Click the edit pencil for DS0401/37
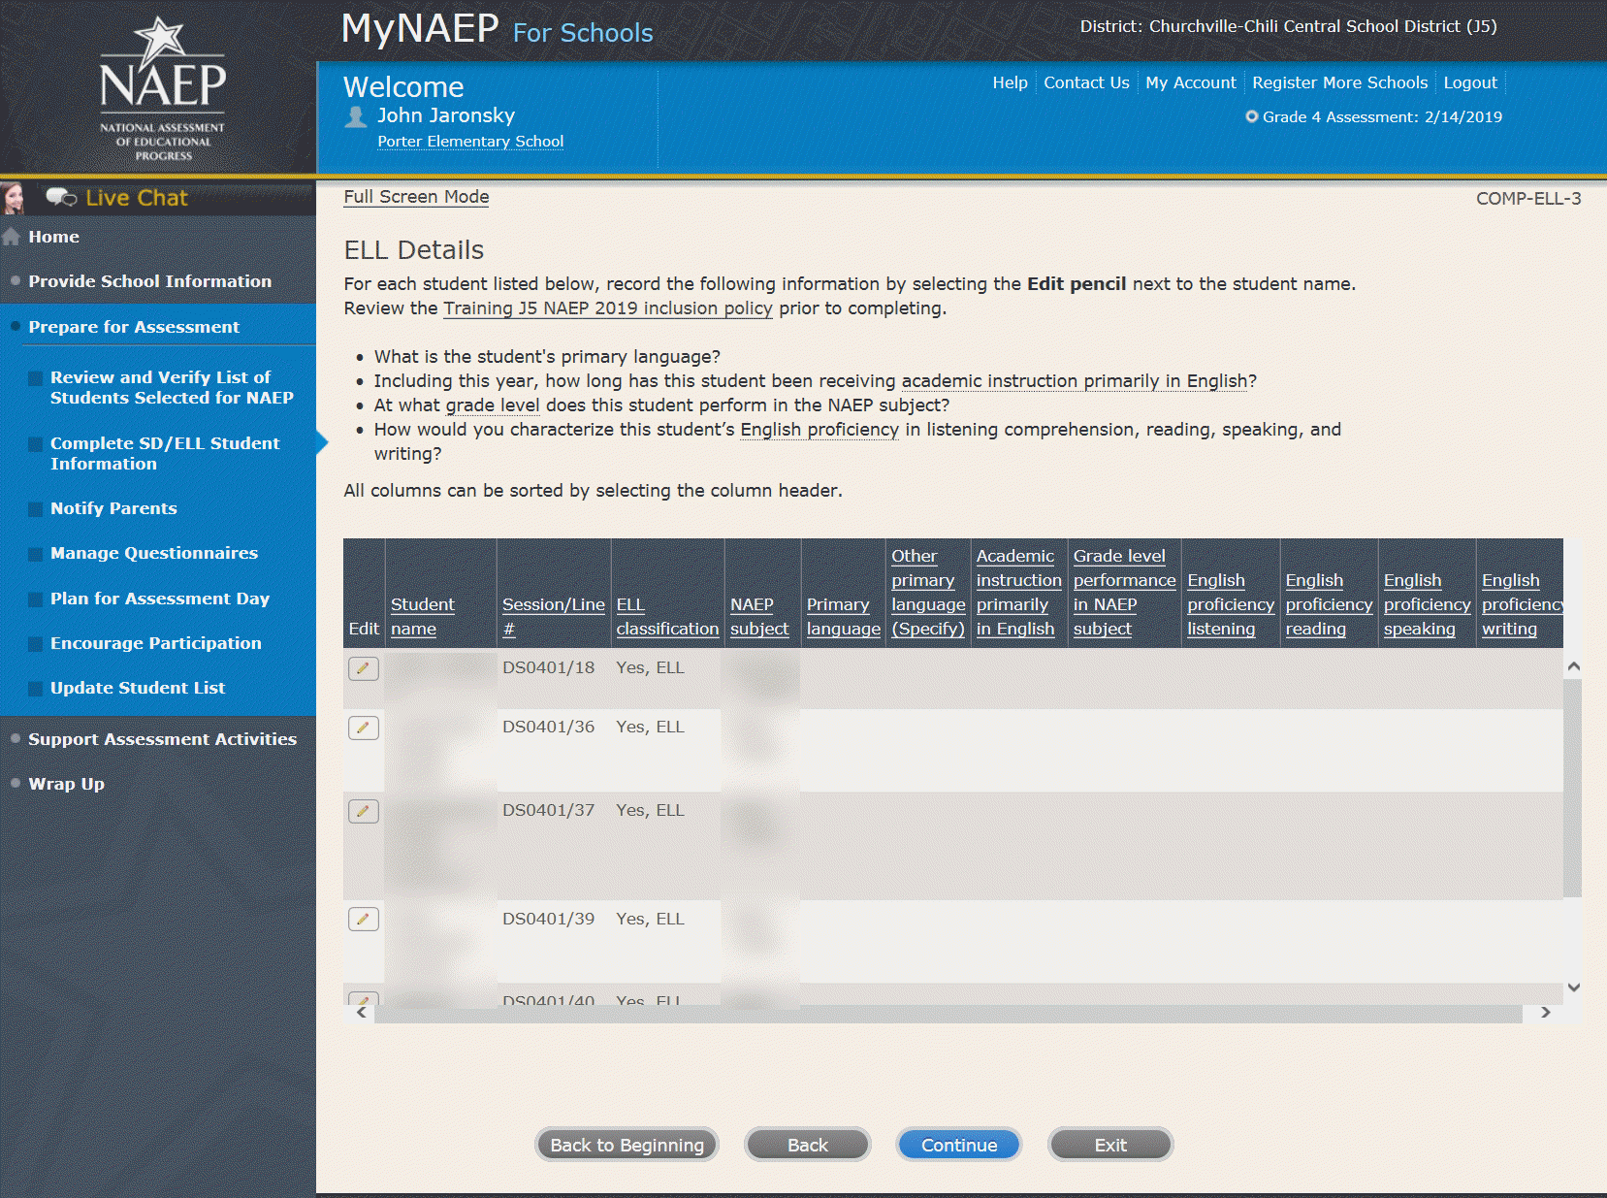 click(x=364, y=811)
